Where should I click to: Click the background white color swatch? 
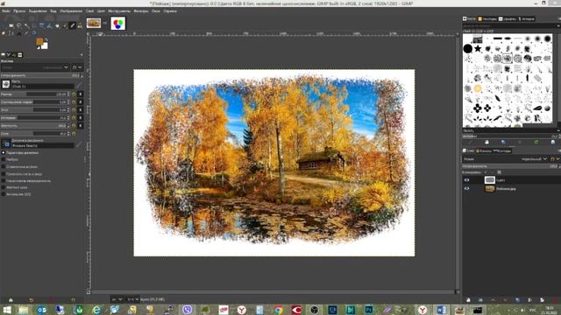(45, 46)
